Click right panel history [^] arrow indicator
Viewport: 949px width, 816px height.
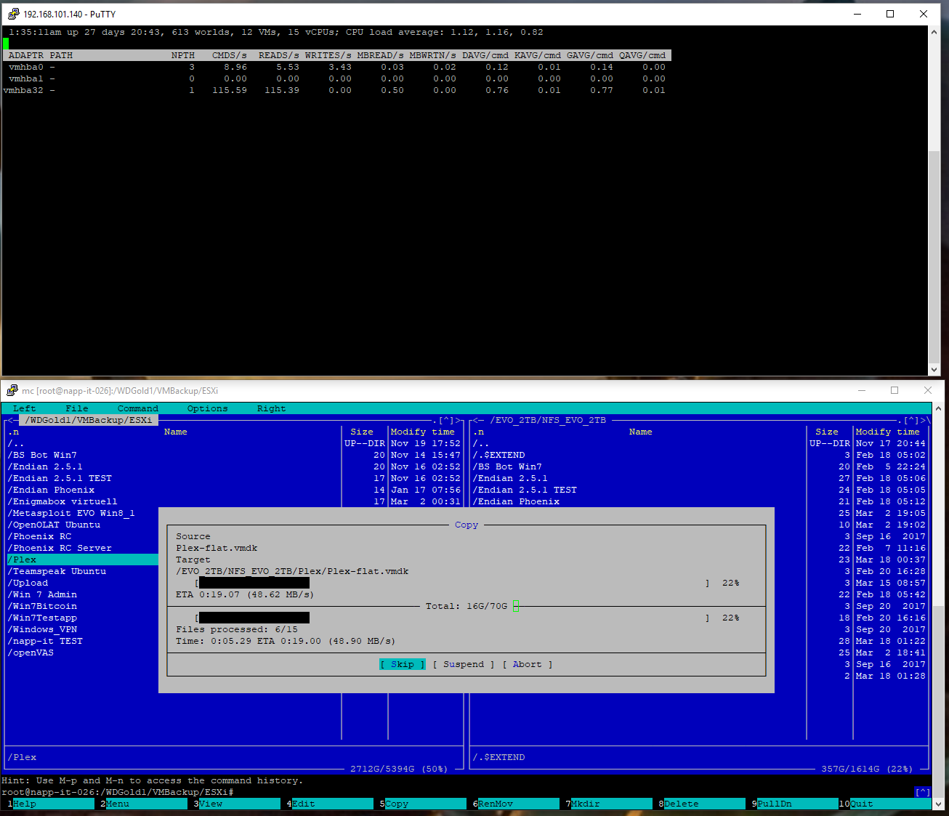911,420
